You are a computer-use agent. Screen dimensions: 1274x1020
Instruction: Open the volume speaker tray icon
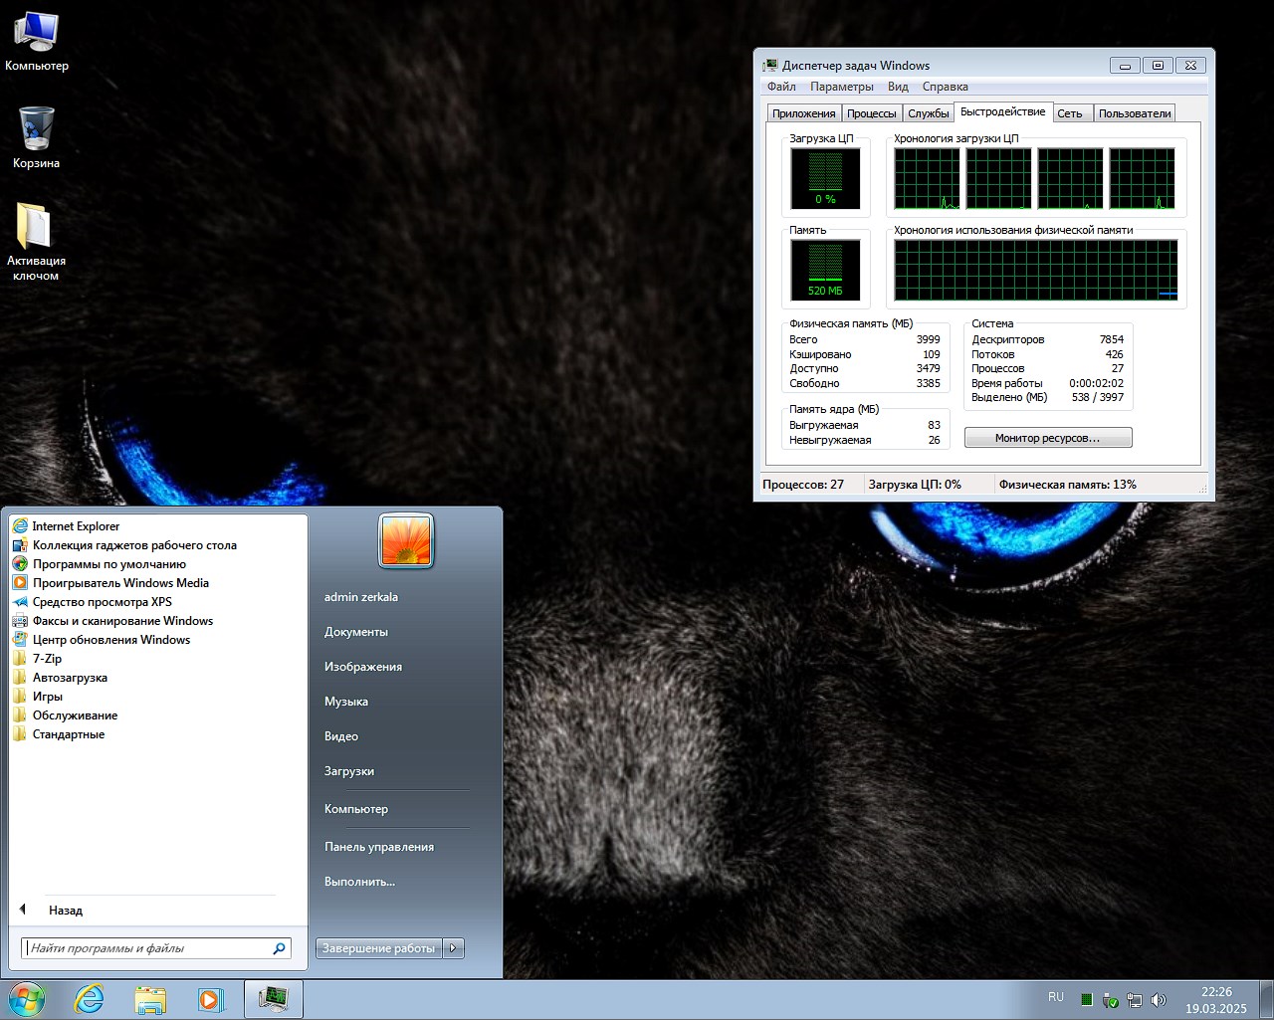(1159, 1000)
